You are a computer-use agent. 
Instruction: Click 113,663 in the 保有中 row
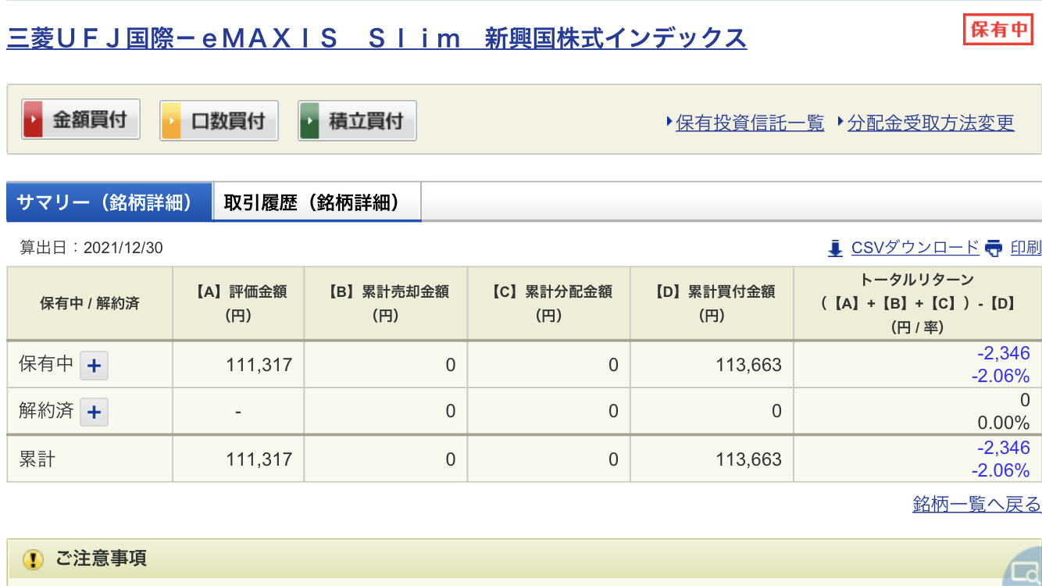(x=748, y=365)
